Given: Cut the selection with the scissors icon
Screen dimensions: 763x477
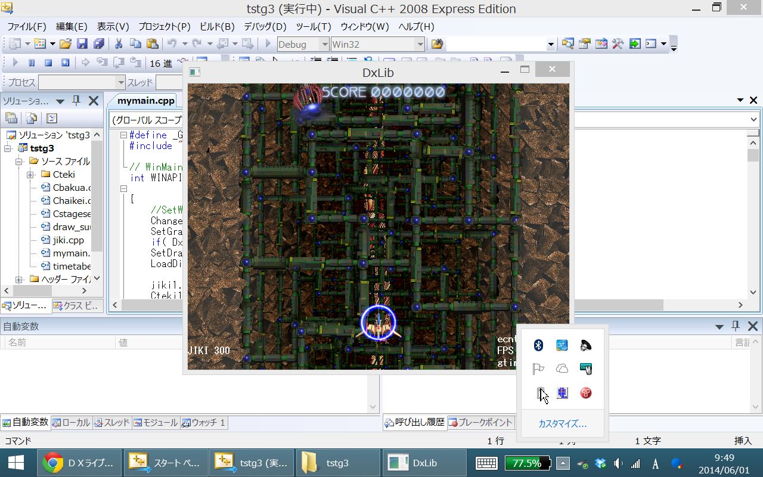Looking at the screenshot, I should (x=118, y=44).
